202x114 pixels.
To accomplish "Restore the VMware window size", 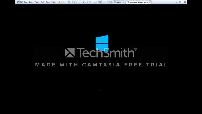I will 180,2.
